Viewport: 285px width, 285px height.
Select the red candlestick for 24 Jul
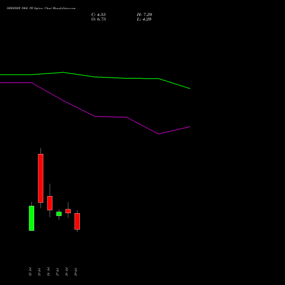pos(50,203)
